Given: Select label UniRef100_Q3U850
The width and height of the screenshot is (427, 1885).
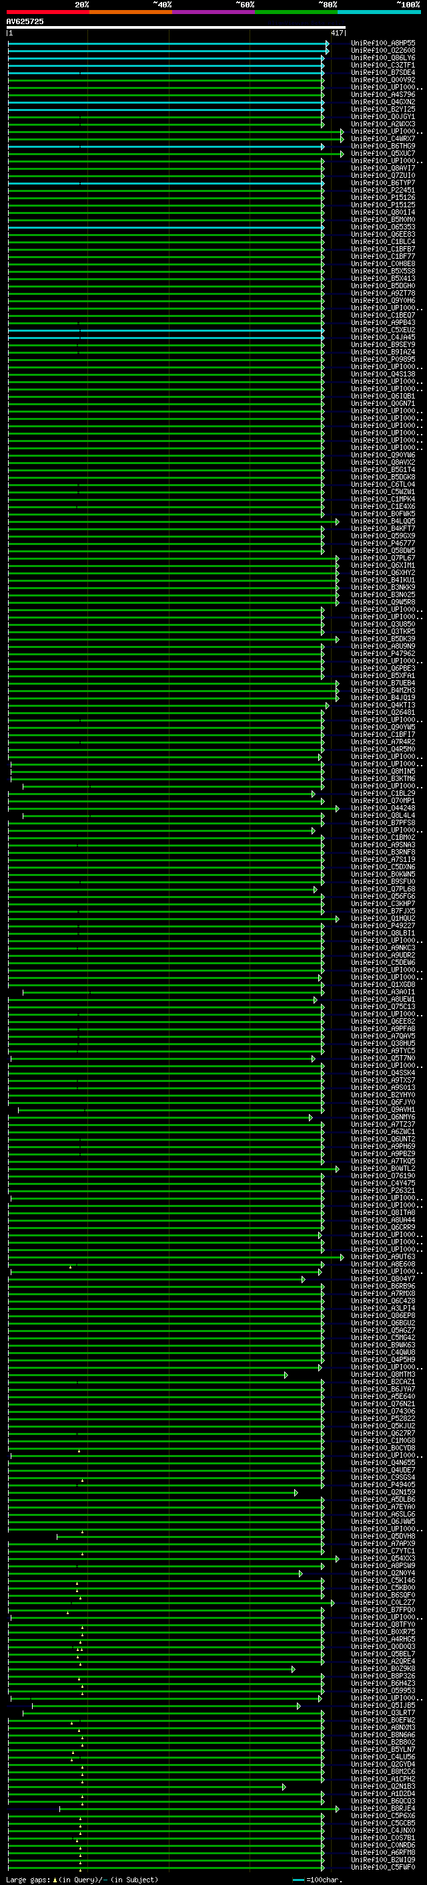Looking at the screenshot, I should [383, 625].
